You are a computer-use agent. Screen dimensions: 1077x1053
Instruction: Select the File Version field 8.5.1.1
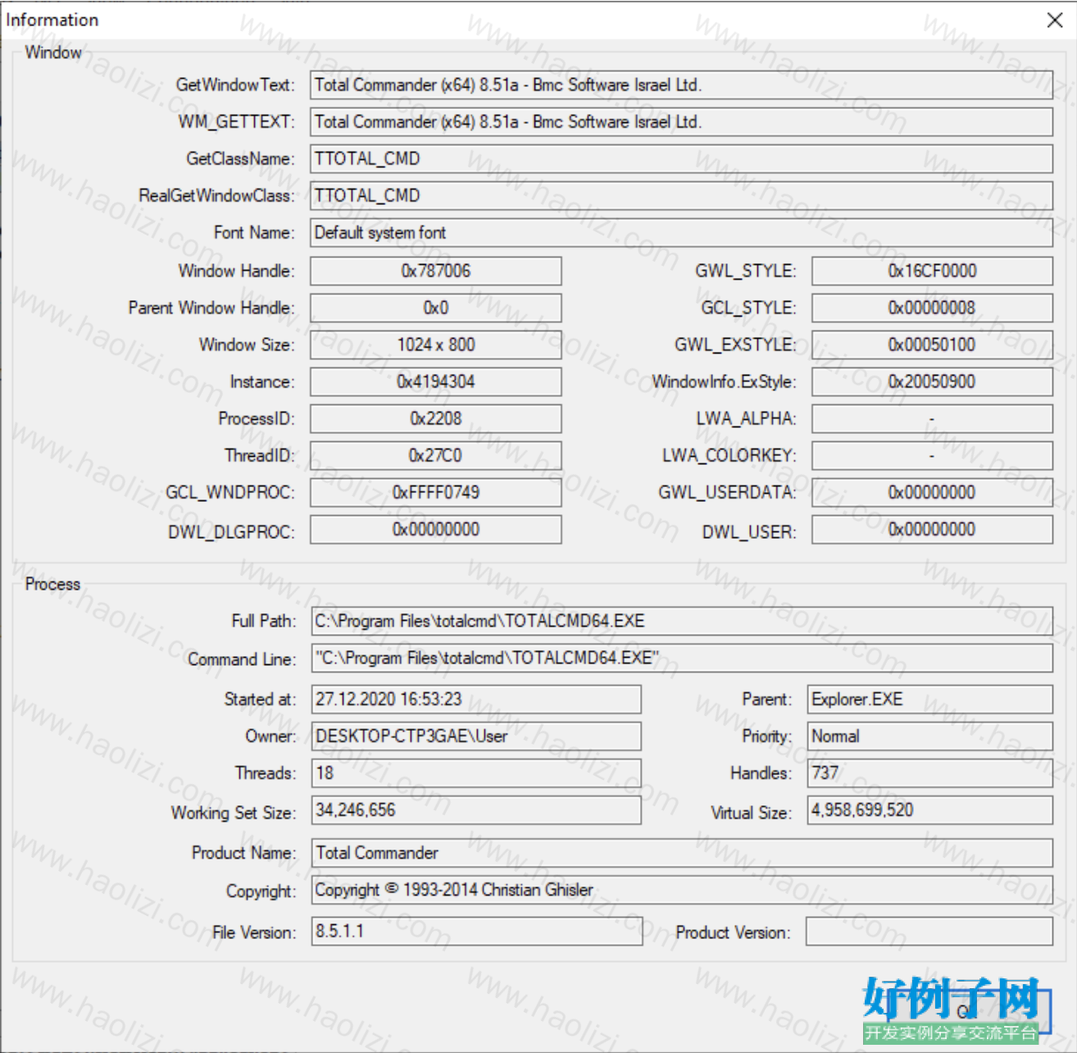(x=477, y=932)
